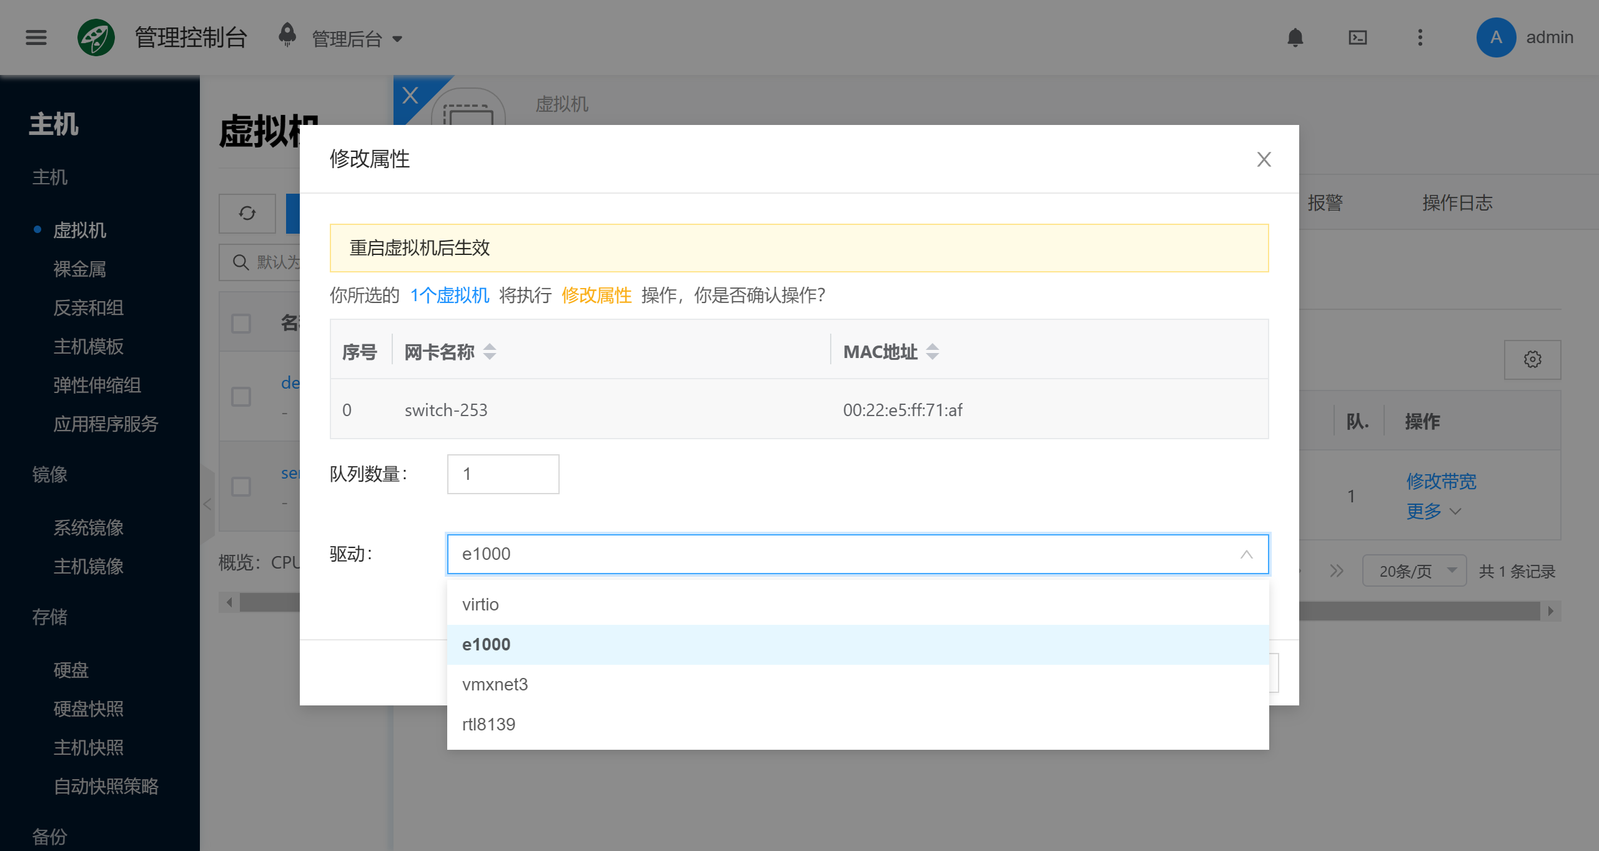Click the 序号 column header

click(x=360, y=352)
